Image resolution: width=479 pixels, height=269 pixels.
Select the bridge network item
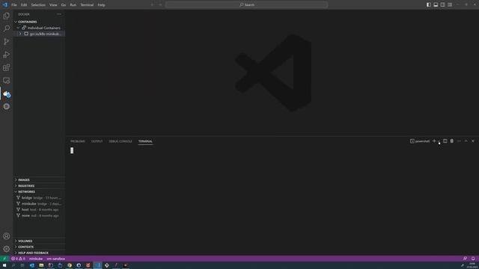(39, 197)
